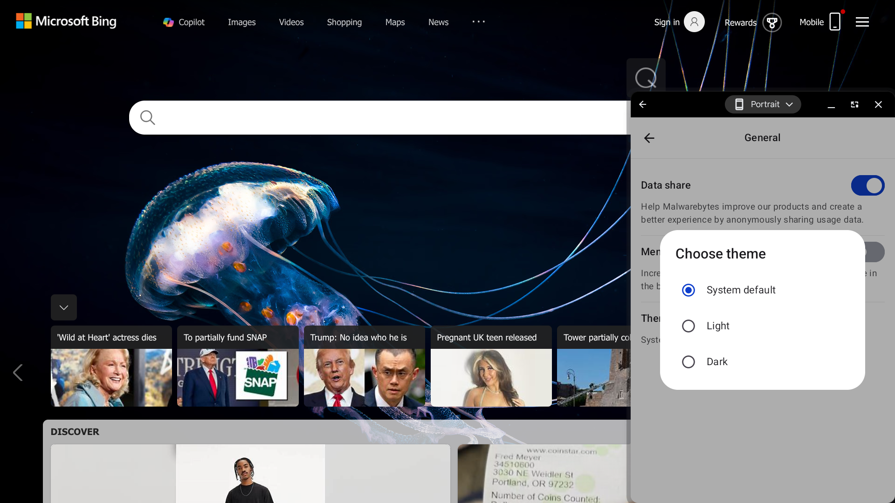Click the Rewards link text
Viewport: 895px width, 503px height.
(x=740, y=22)
